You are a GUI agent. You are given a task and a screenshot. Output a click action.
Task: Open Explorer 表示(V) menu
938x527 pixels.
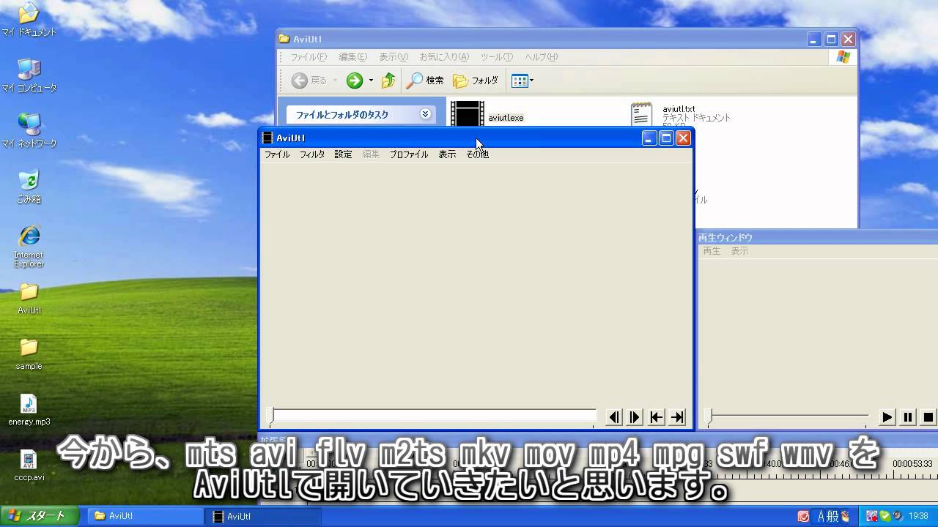[393, 57]
